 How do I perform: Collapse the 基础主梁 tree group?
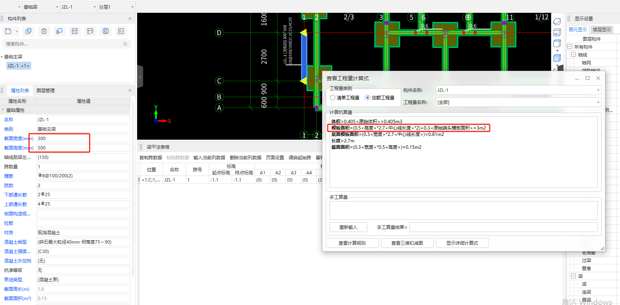click(2, 57)
